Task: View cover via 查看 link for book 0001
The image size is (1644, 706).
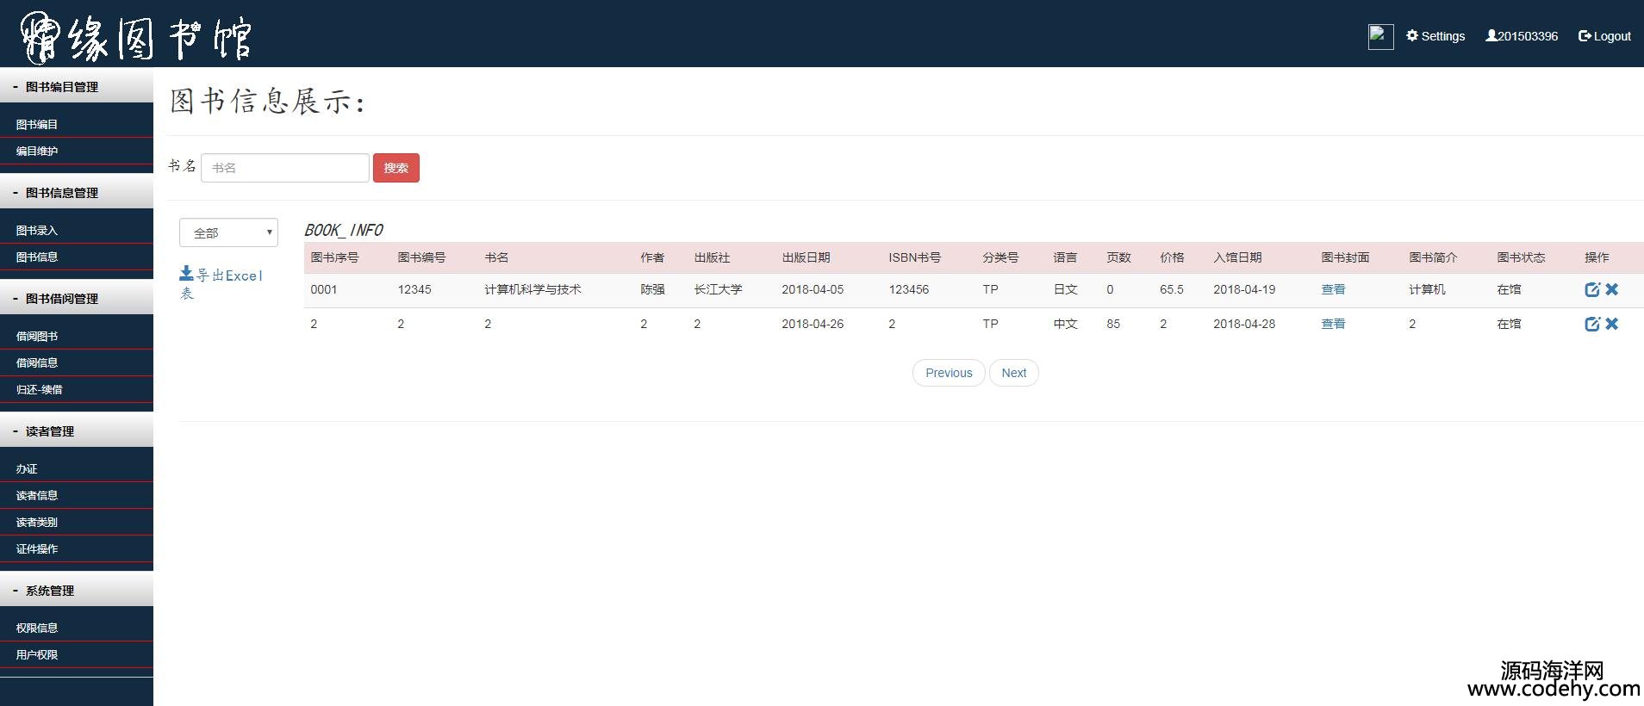Action: click(1333, 290)
